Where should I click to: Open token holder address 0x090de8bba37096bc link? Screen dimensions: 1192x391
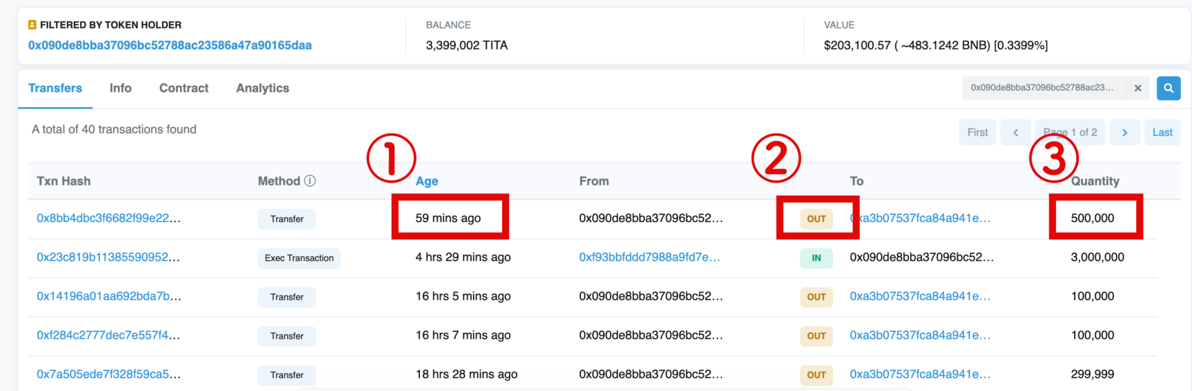coord(170,45)
